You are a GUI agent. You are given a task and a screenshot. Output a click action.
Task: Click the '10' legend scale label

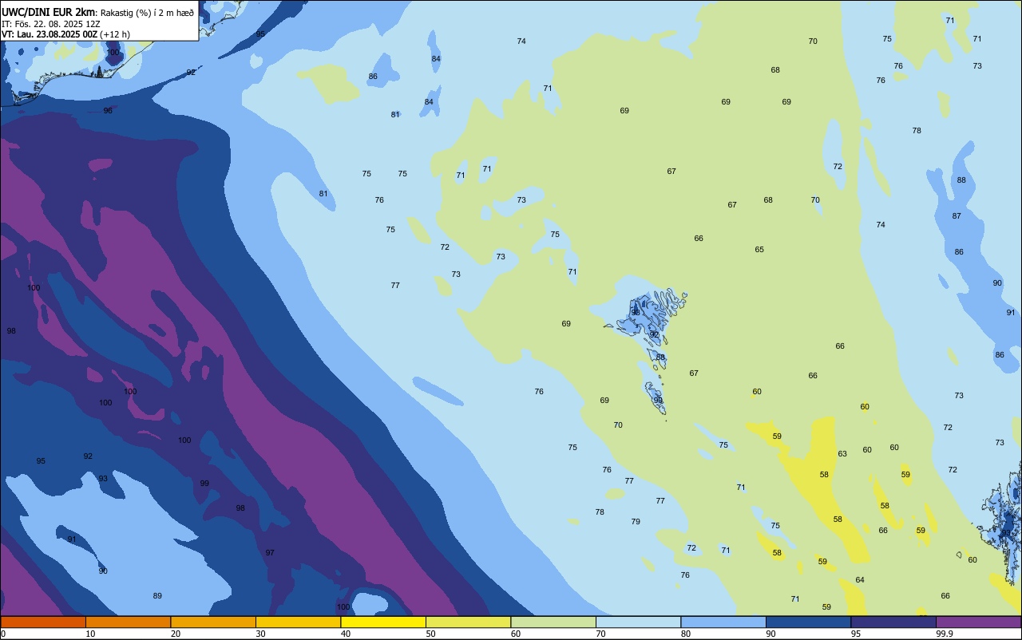click(90, 634)
